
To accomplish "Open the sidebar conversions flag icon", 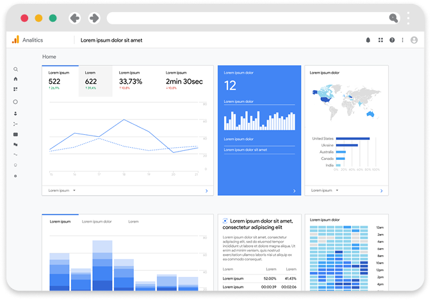I will [15, 145].
